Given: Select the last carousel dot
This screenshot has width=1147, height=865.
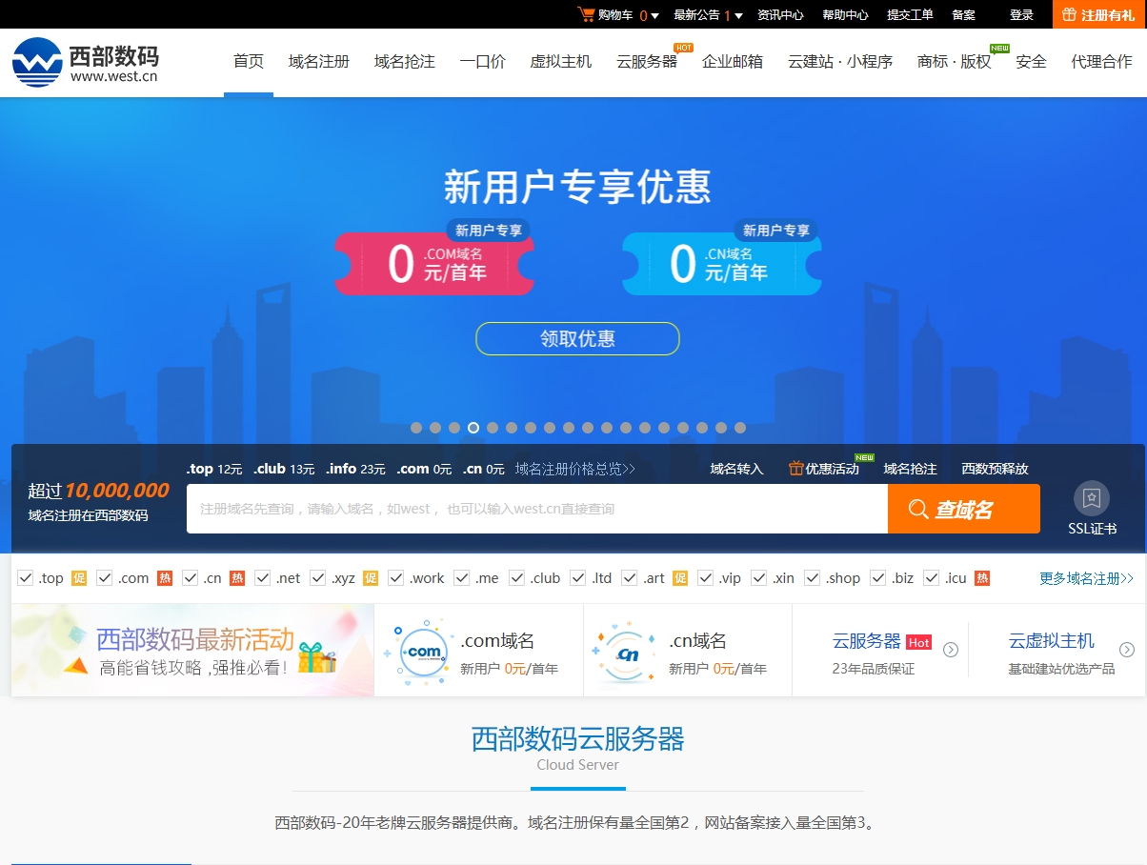Looking at the screenshot, I should point(740,428).
